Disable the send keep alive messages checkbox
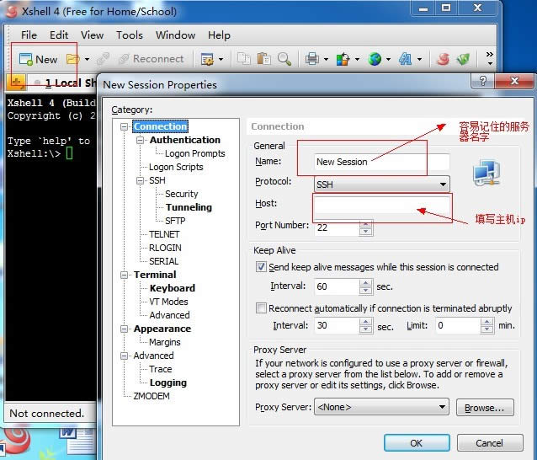537x460 pixels. 261,267
